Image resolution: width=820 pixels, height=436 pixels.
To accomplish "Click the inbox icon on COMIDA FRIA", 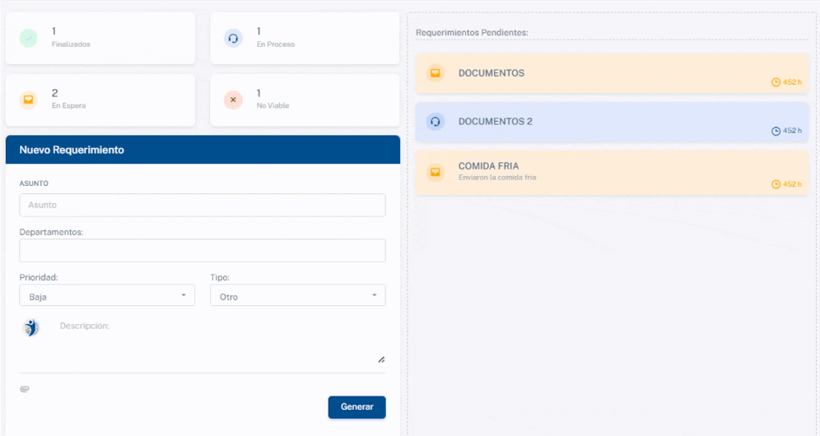I will [436, 172].
